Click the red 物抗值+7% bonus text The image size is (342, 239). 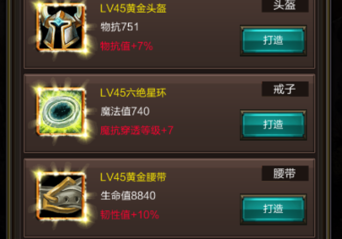coord(127,46)
